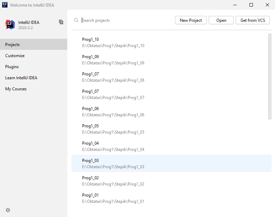Open the Prog1_01 project
Screen dimensions: 275x217
coord(171,198)
